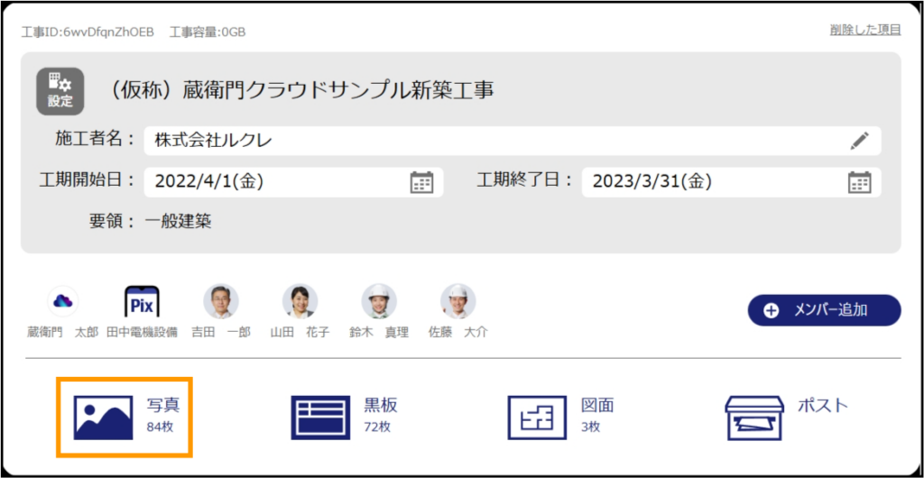924x478 pixels.
Task: Open the 黒板 blackboard icon
Action: (x=320, y=417)
